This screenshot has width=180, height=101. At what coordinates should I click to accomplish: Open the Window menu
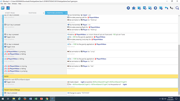14,4
